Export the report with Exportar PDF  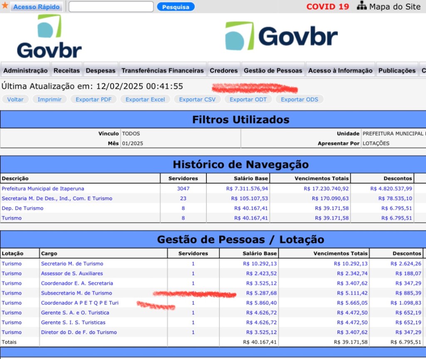coord(93,99)
